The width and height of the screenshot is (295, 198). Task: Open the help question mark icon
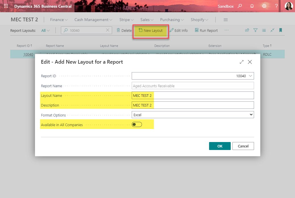276,6
